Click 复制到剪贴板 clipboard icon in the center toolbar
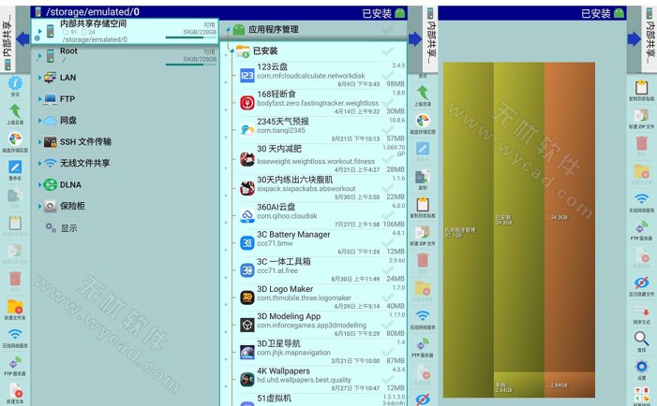This screenshot has height=406, width=657. pos(423,205)
